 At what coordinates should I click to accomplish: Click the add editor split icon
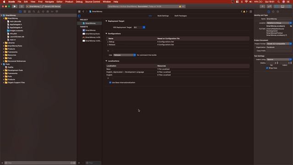click(x=251, y=11)
